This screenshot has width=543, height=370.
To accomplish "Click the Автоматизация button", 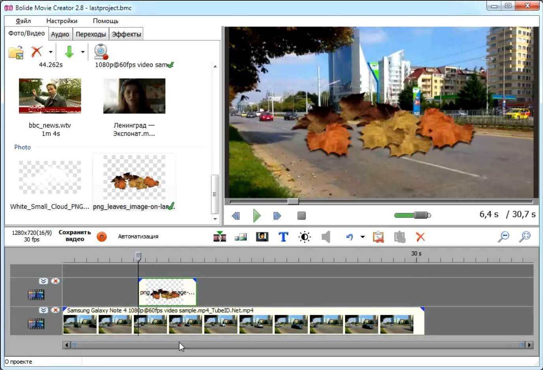I will pos(138,237).
